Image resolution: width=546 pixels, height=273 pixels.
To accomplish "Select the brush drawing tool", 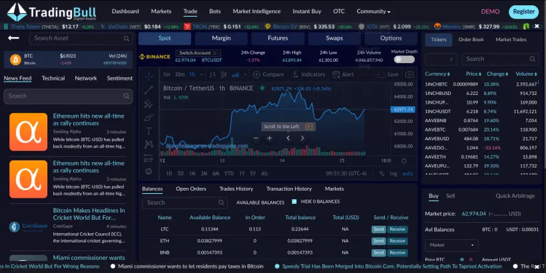I will pos(148,118).
